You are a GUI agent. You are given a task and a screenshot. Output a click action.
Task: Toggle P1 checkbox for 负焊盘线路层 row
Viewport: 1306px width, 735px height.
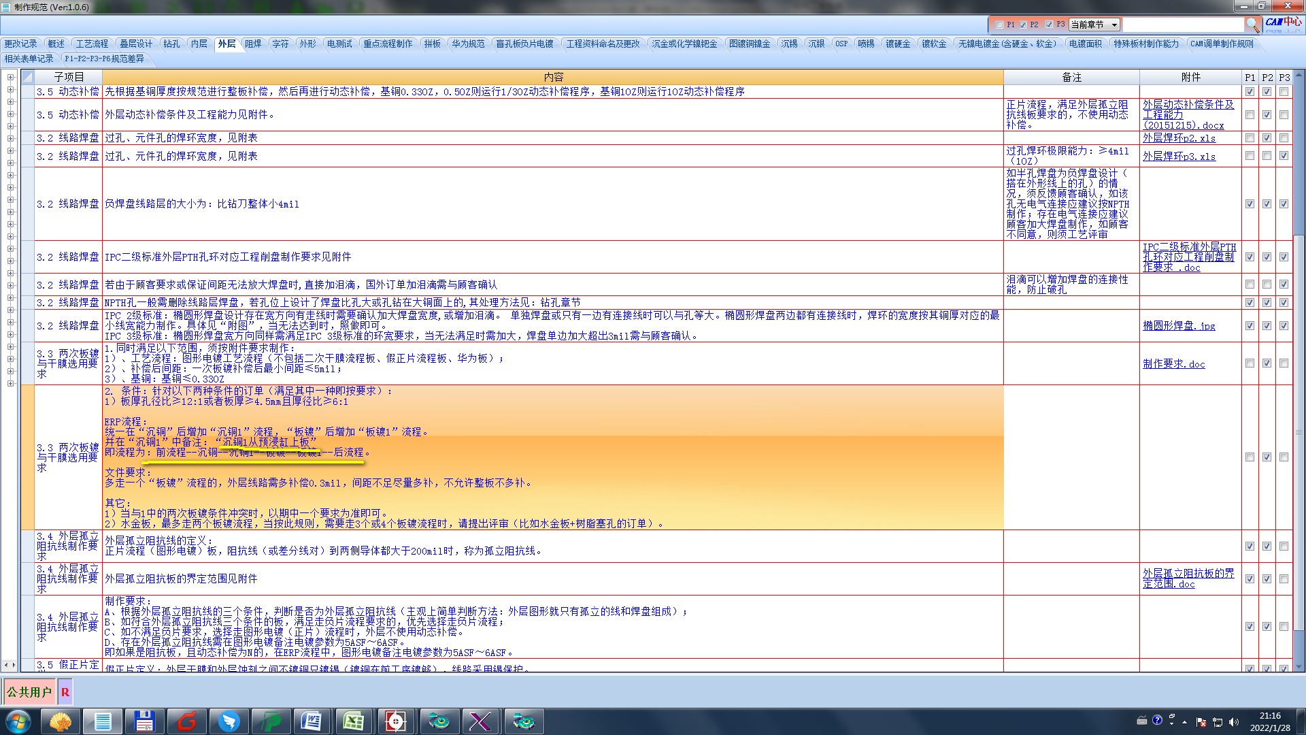coord(1250,203)
